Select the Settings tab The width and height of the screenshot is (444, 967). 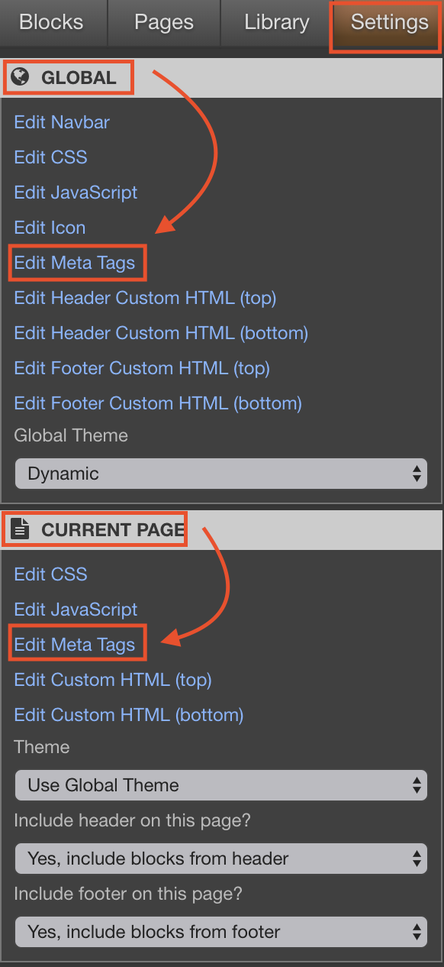click(389, 23)
